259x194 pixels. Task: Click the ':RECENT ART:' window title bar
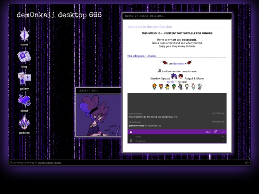pyautogui.click(x=99, y=91)
